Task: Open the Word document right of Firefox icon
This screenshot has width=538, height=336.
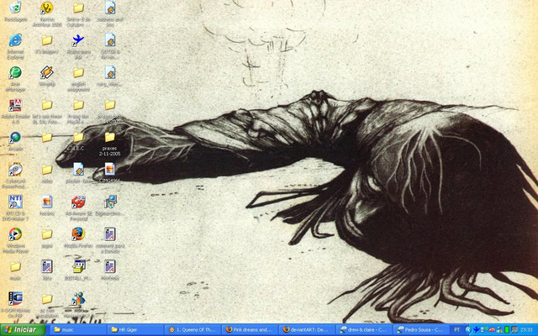Action: click(110, 234)
